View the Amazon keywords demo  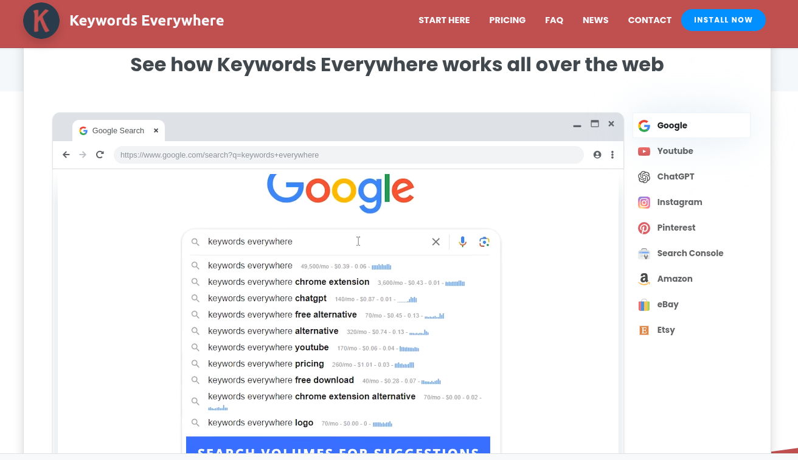click(x=675, y=279)
